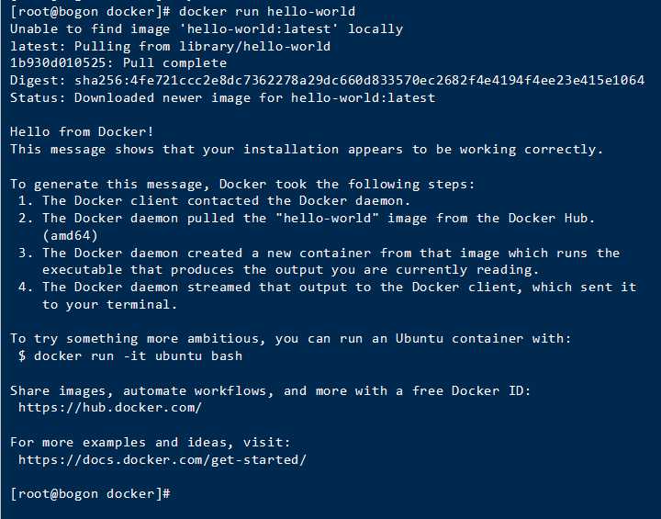Click the docs.docker.com/get-started link

tap(162, 459)
